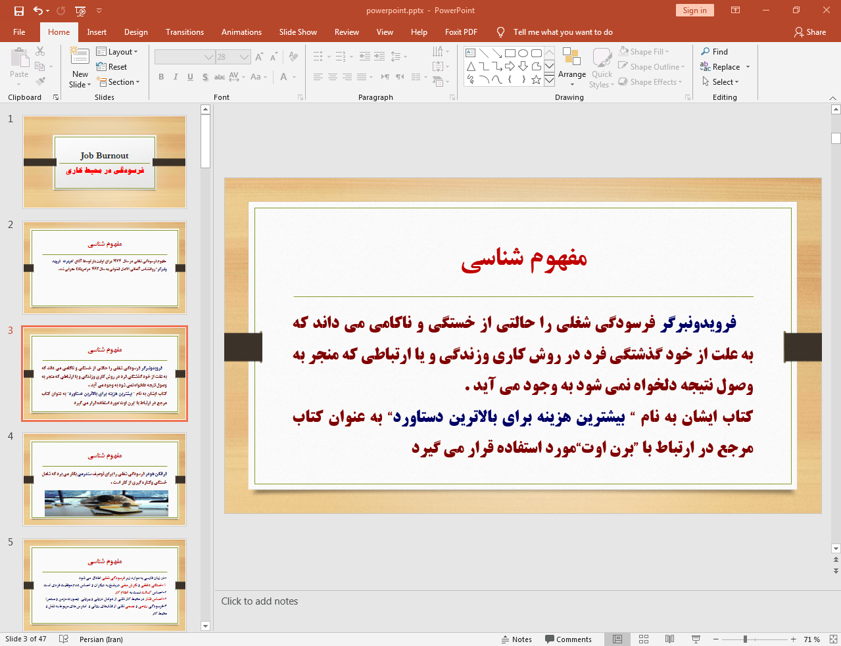The height and width of the screenshot is (646, 841).
Task: Toggle justify alignment in Paragraph group
Action: click(x=362, y=77)
